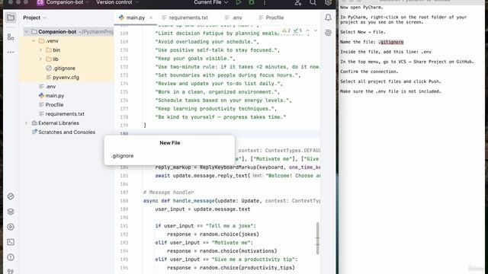Click the handle_message function name

point(194,201)
